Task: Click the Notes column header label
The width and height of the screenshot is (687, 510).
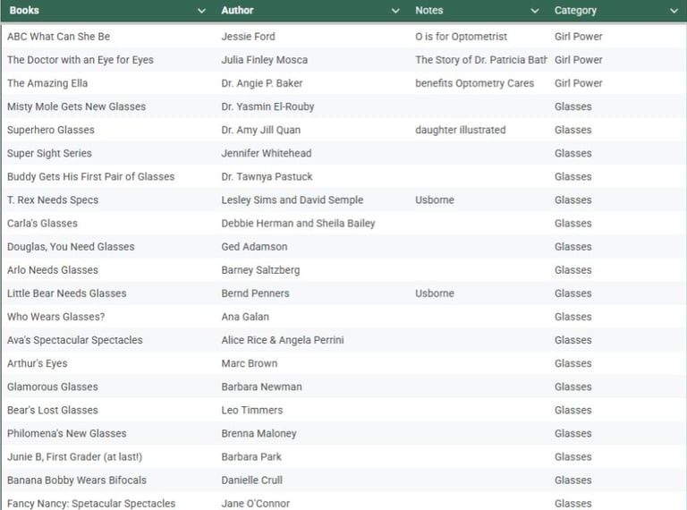Action: 429,10
